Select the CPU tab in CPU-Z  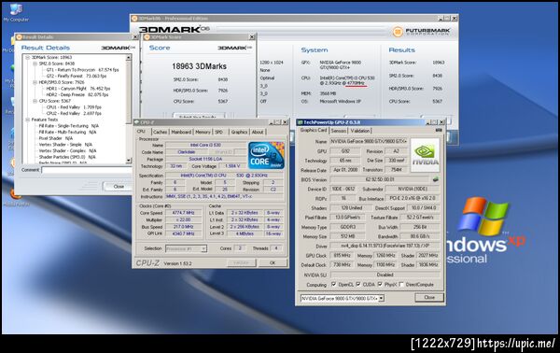point(142,132)
